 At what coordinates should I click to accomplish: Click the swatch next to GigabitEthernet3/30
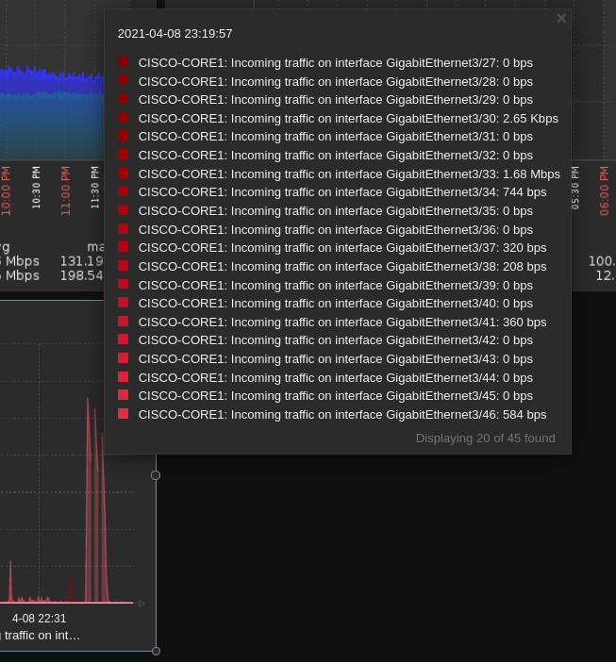123,118
